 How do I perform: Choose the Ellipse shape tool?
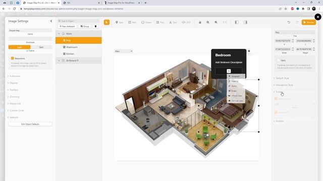point(146,22)
